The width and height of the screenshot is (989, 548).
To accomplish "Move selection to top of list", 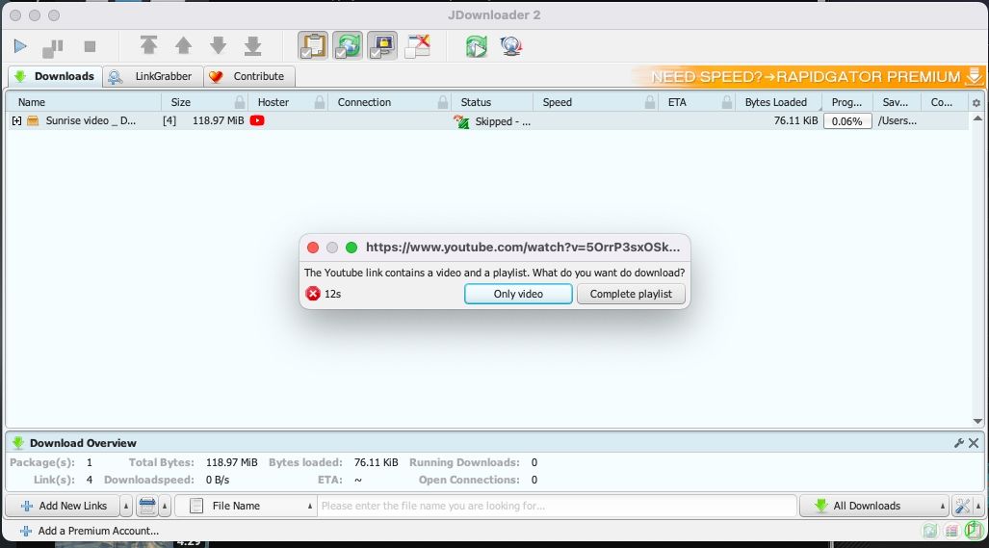I will coord(148,45).
